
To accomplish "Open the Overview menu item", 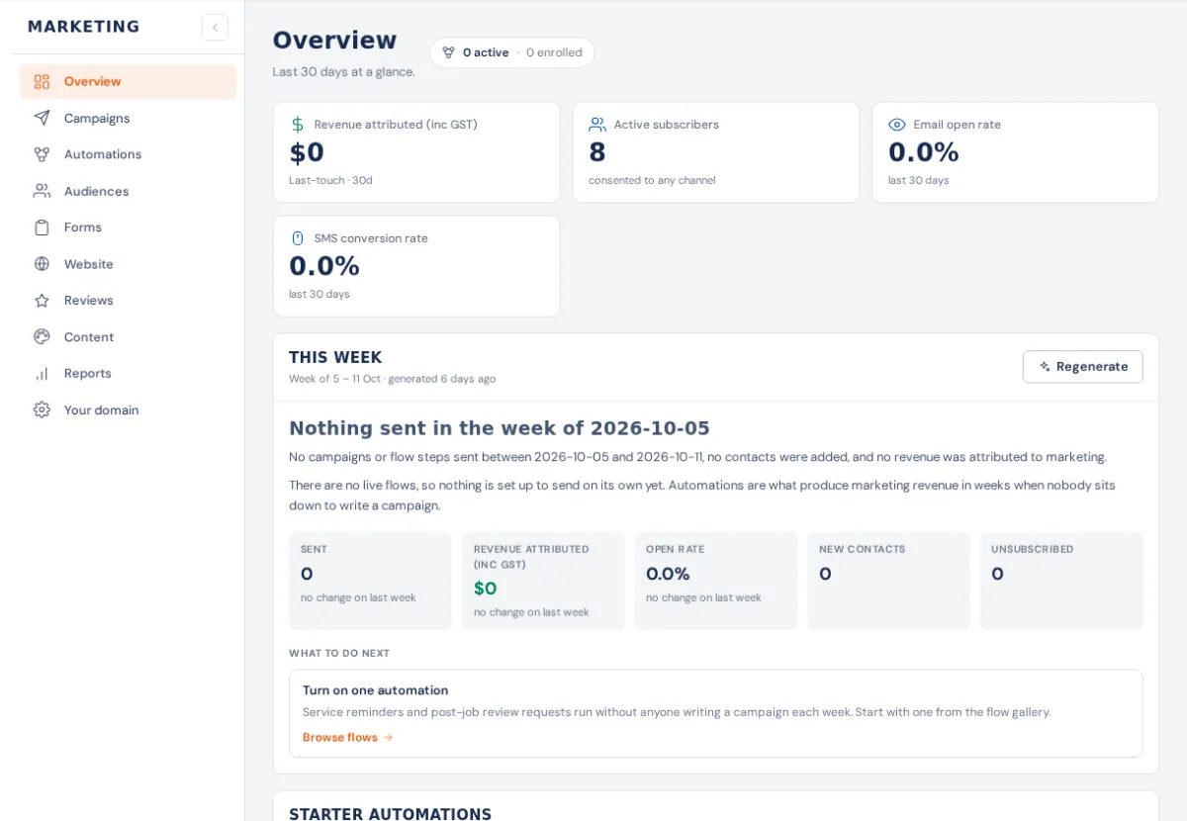I will pyautogui.click(x=129, y=82).
